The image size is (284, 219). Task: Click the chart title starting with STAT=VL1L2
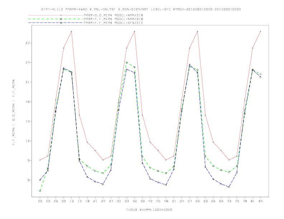141,9
